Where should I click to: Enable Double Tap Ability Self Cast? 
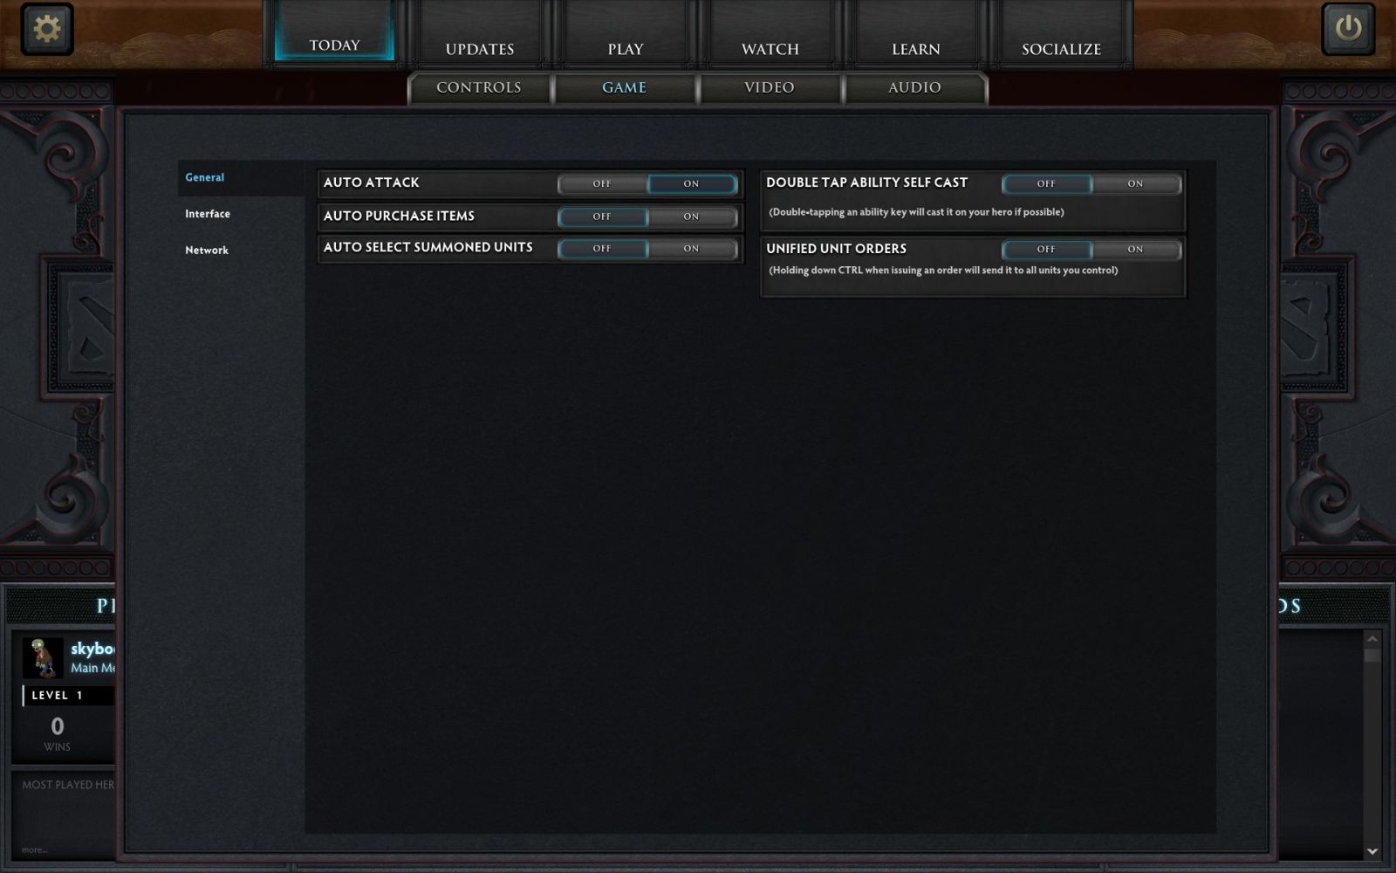[x=1134, y=183]
